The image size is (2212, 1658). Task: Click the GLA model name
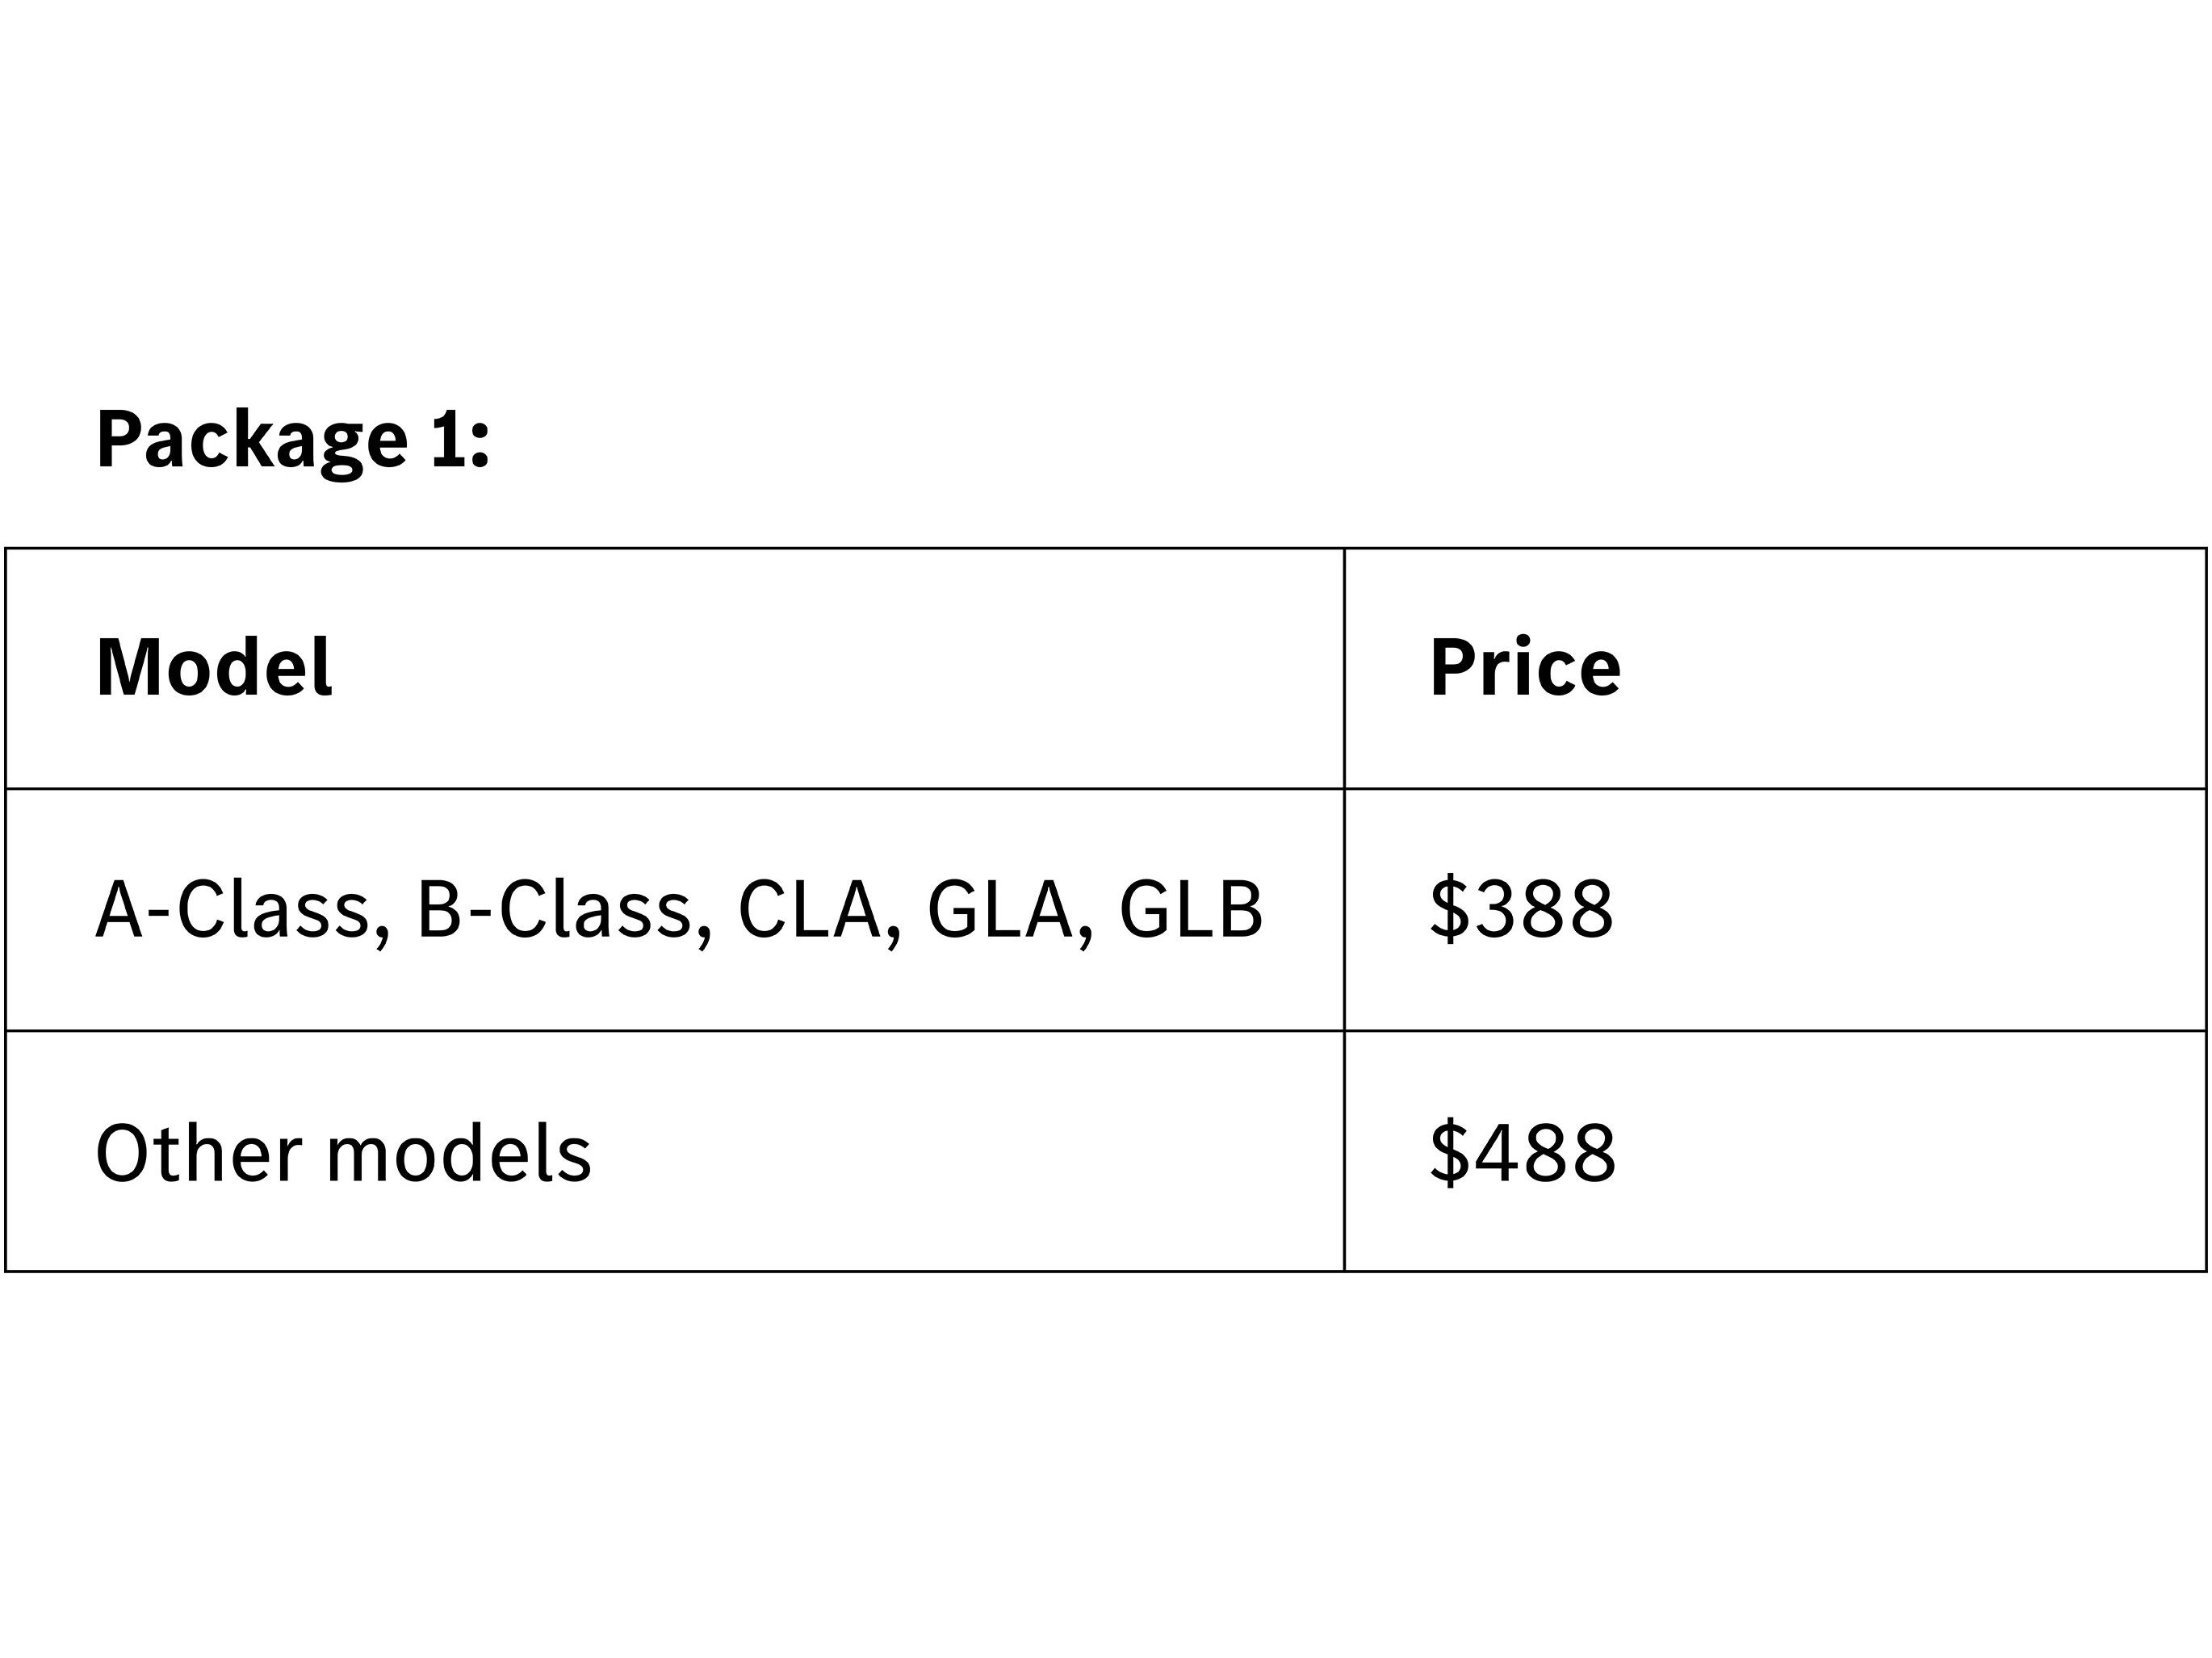coord(999,909)
